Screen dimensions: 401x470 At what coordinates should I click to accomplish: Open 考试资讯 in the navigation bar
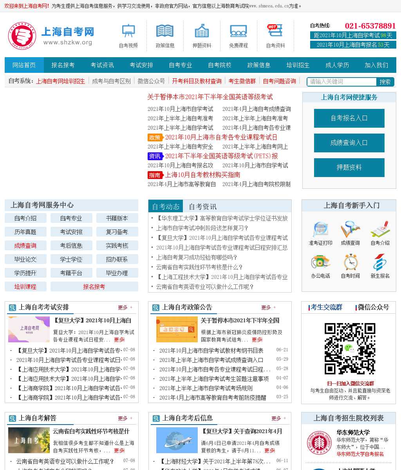(x=102, y=65)
